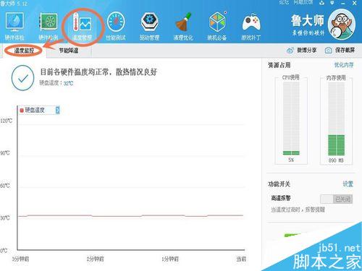Click the green checkmark status circle
Viewport: 362px width, 271px height.
(x=22, y=78)
